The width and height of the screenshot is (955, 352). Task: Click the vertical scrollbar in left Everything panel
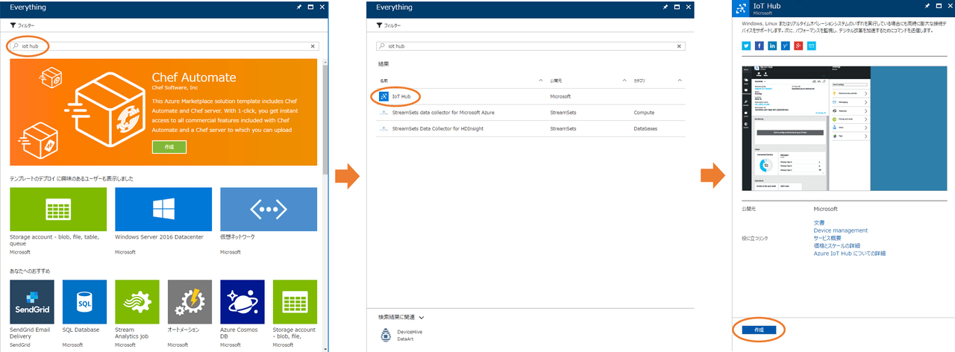click(x=324, y=119)
